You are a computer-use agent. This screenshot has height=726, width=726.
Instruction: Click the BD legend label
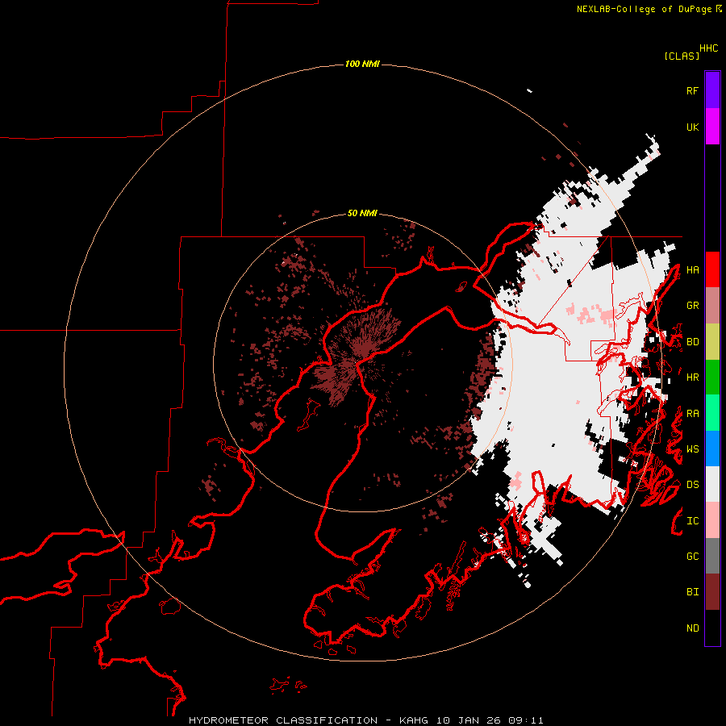point(692,342)
